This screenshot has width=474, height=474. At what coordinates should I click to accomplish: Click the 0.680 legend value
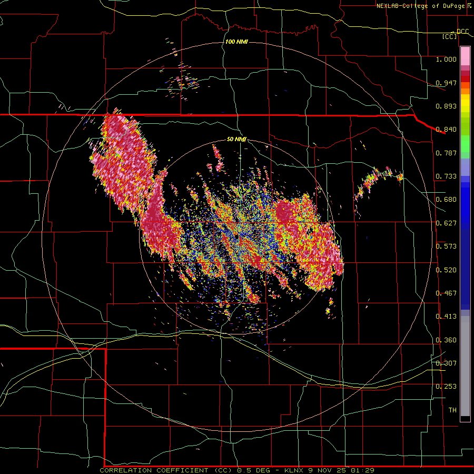pyautogui.click(x=446, y=200)
